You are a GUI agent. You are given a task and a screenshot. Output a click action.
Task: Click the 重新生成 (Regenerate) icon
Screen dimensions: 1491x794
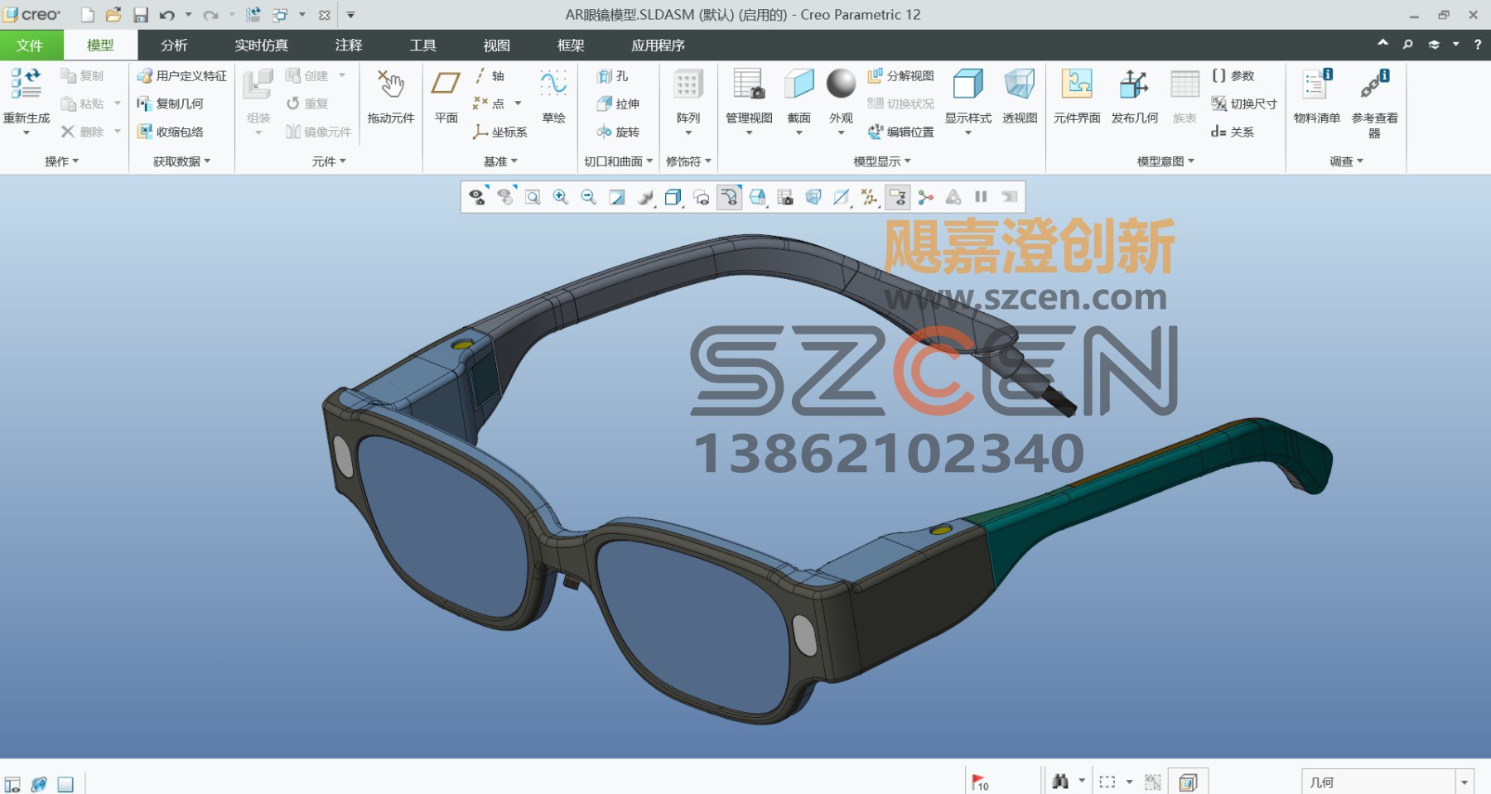tap(26, 84)
